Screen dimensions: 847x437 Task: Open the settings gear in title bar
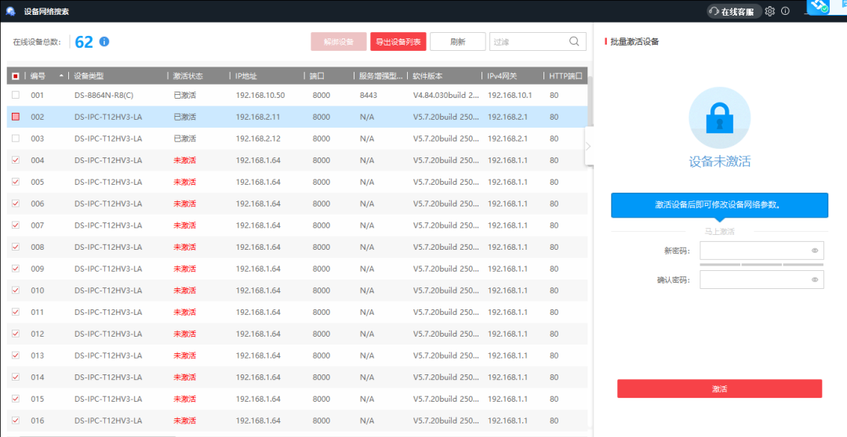coord(769,11)
